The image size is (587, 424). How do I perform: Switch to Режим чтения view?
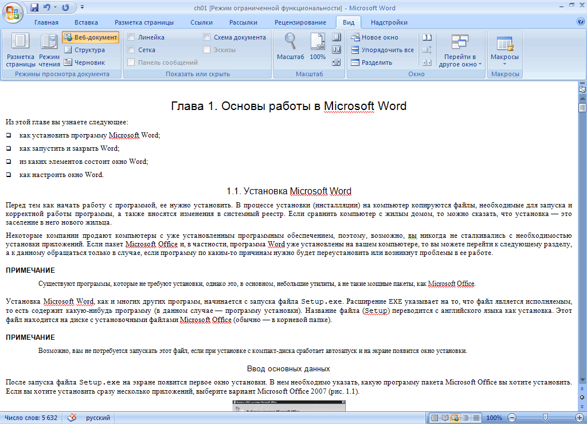click(49, 50)
